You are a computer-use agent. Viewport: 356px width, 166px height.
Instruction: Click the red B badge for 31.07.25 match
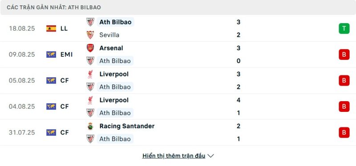click(x=344, y=132)
